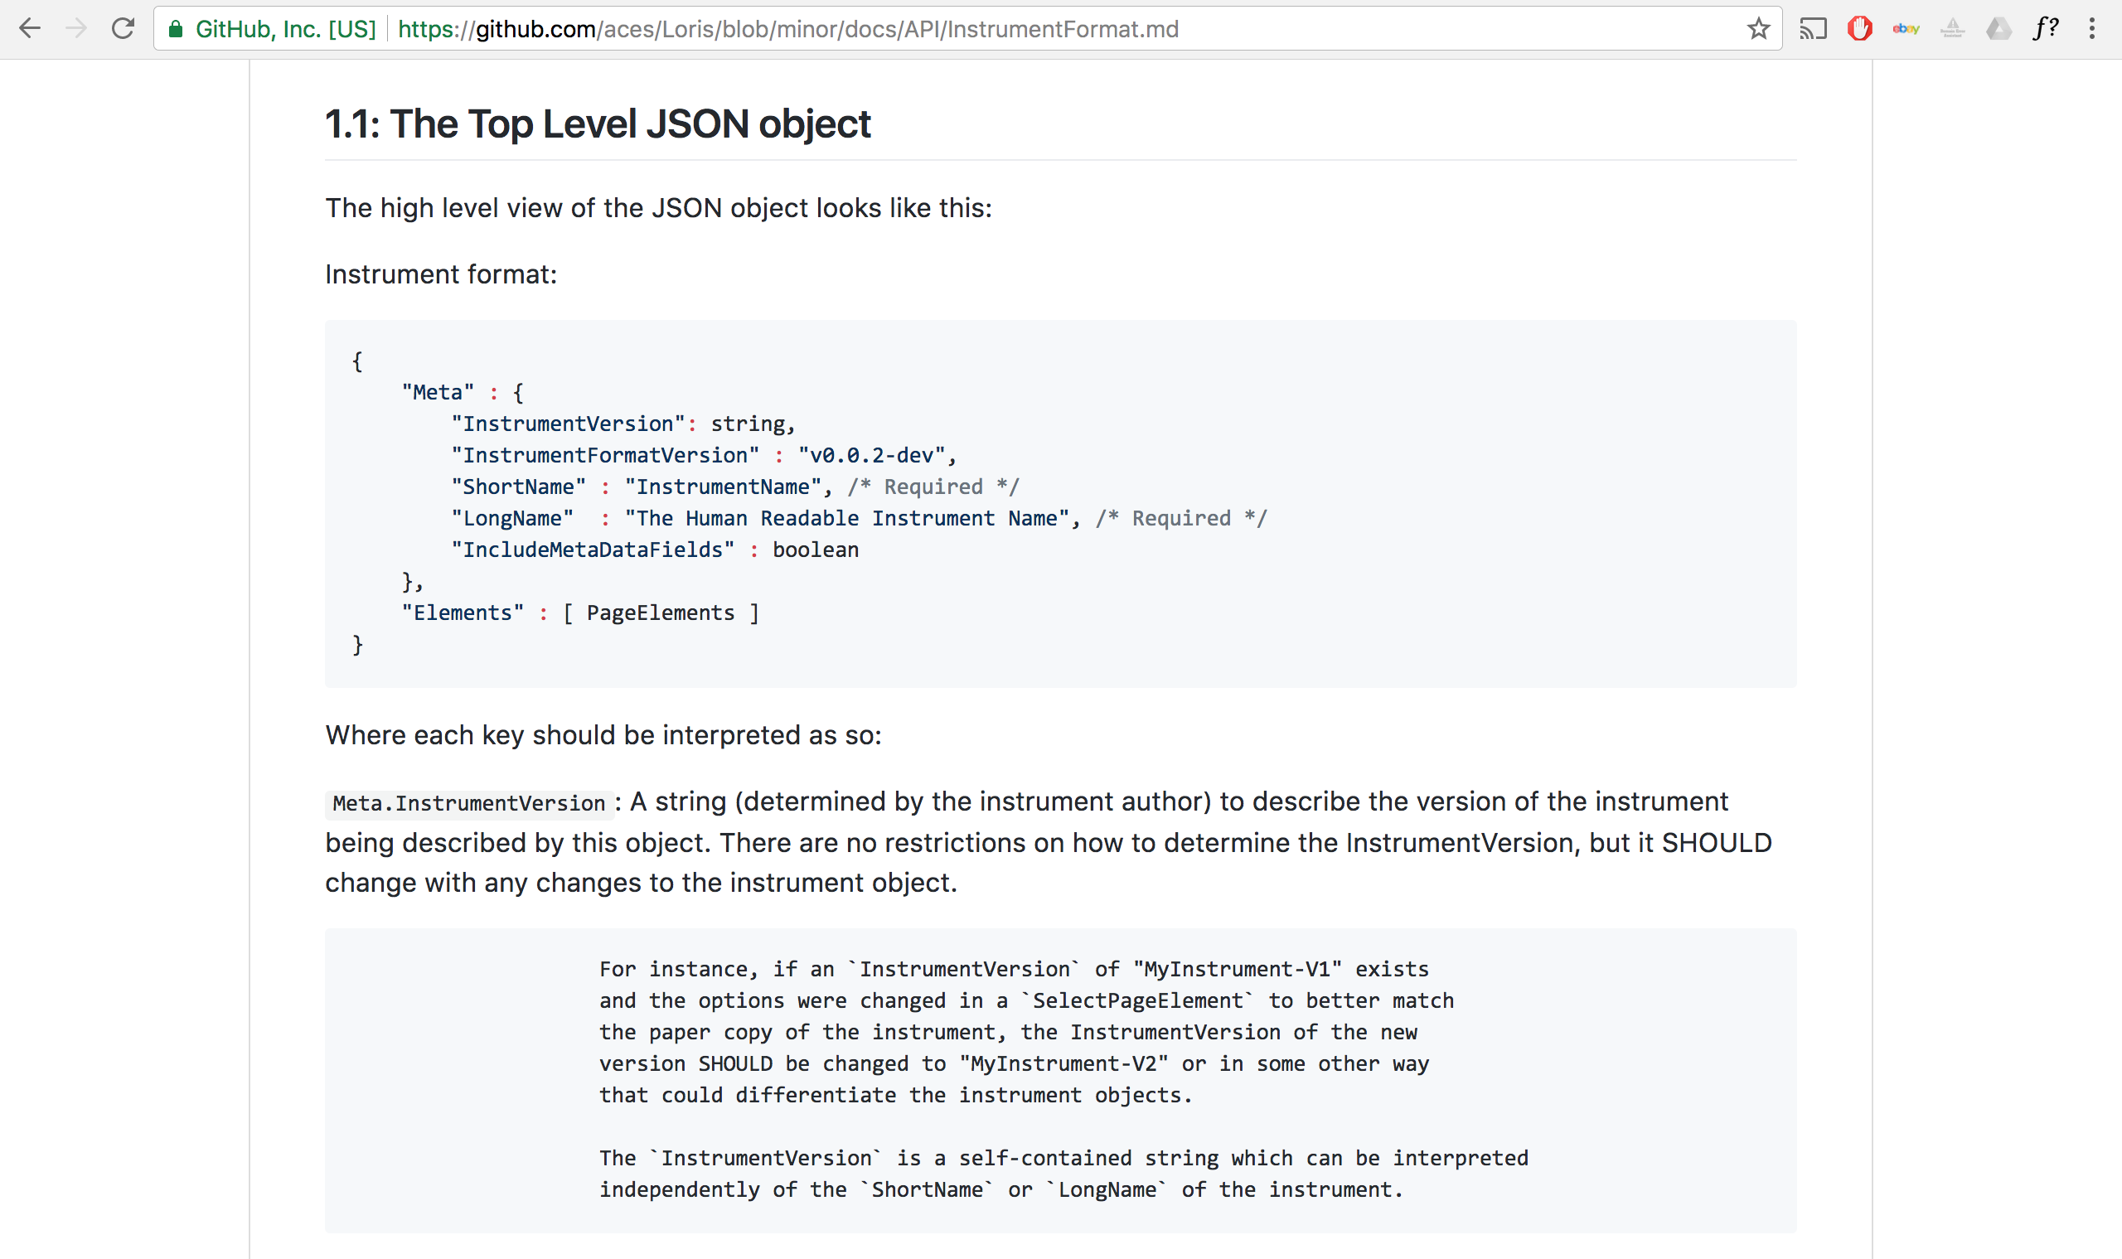Reload the current GitHub page
The image size is (2122, 1259).
123,29
